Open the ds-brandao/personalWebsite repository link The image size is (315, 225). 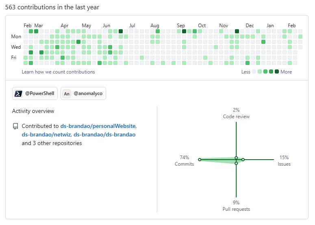pos(98,126)
